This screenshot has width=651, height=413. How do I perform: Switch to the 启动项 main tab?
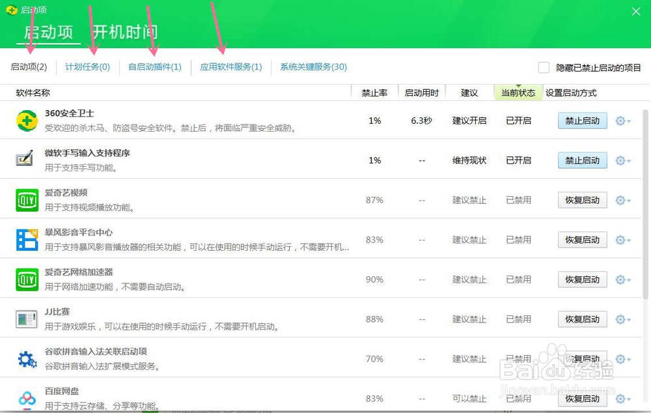coord(48,33)
